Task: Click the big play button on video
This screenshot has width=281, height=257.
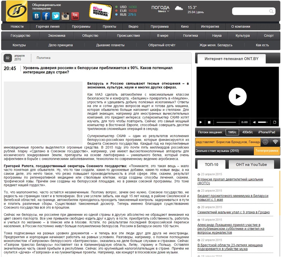Action: tap(238, 96)
